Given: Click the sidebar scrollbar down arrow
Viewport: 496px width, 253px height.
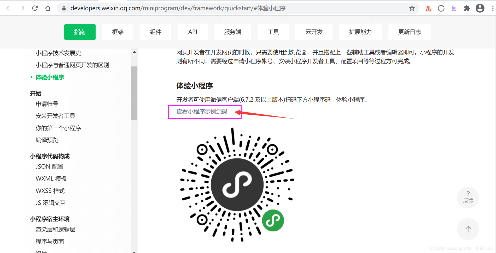Looking at the screenshot, I should click(134, 252).
